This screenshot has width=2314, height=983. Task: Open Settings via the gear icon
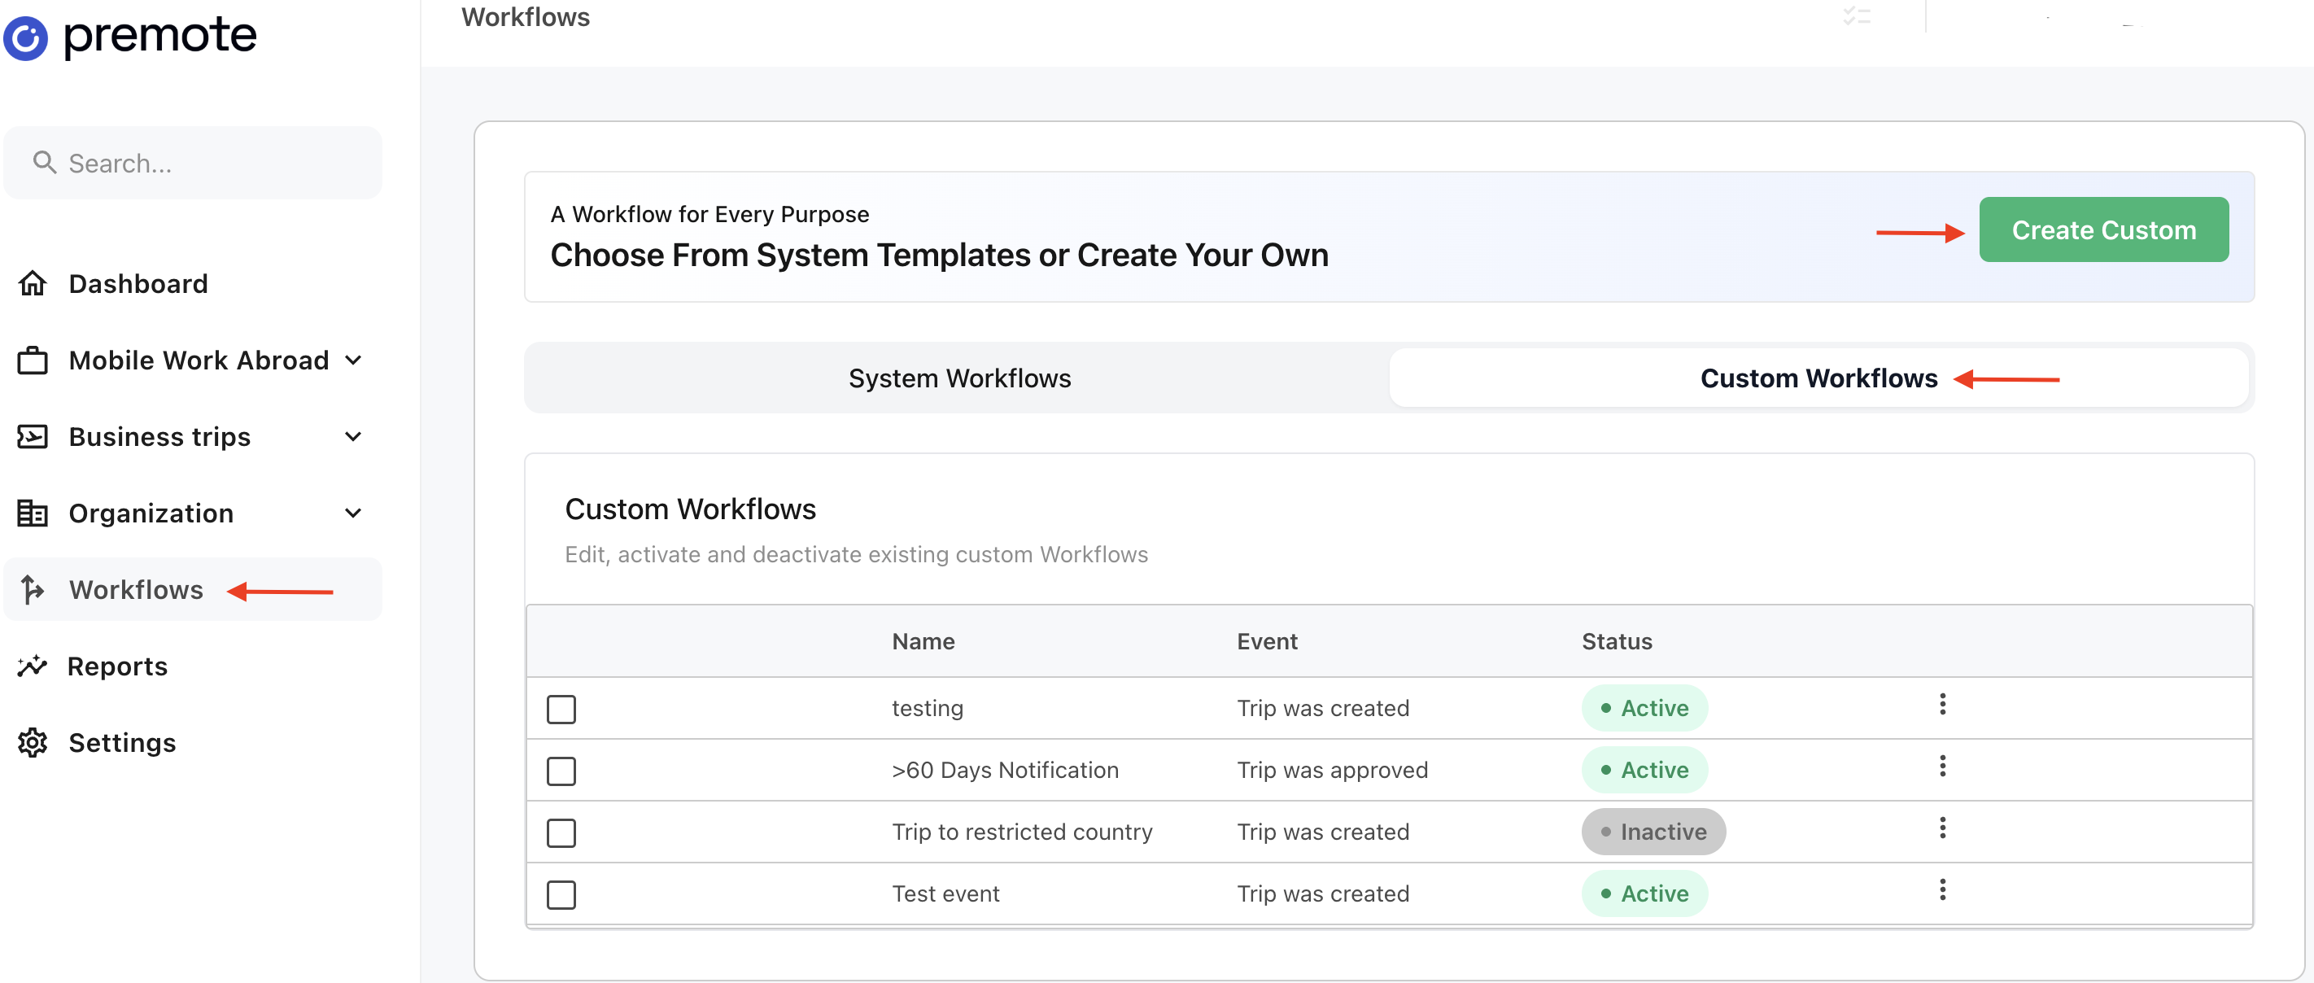point(33,742)
